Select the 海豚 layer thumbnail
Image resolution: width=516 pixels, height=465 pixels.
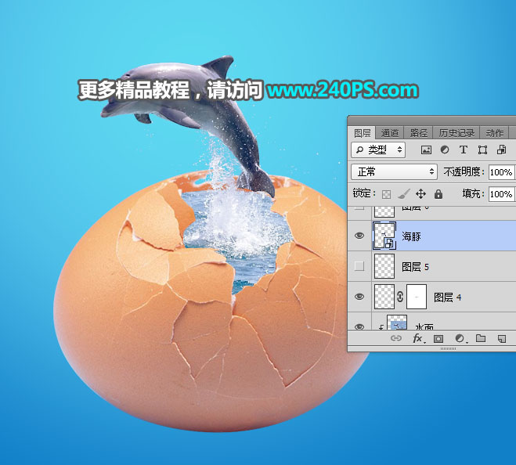(384, 236)
